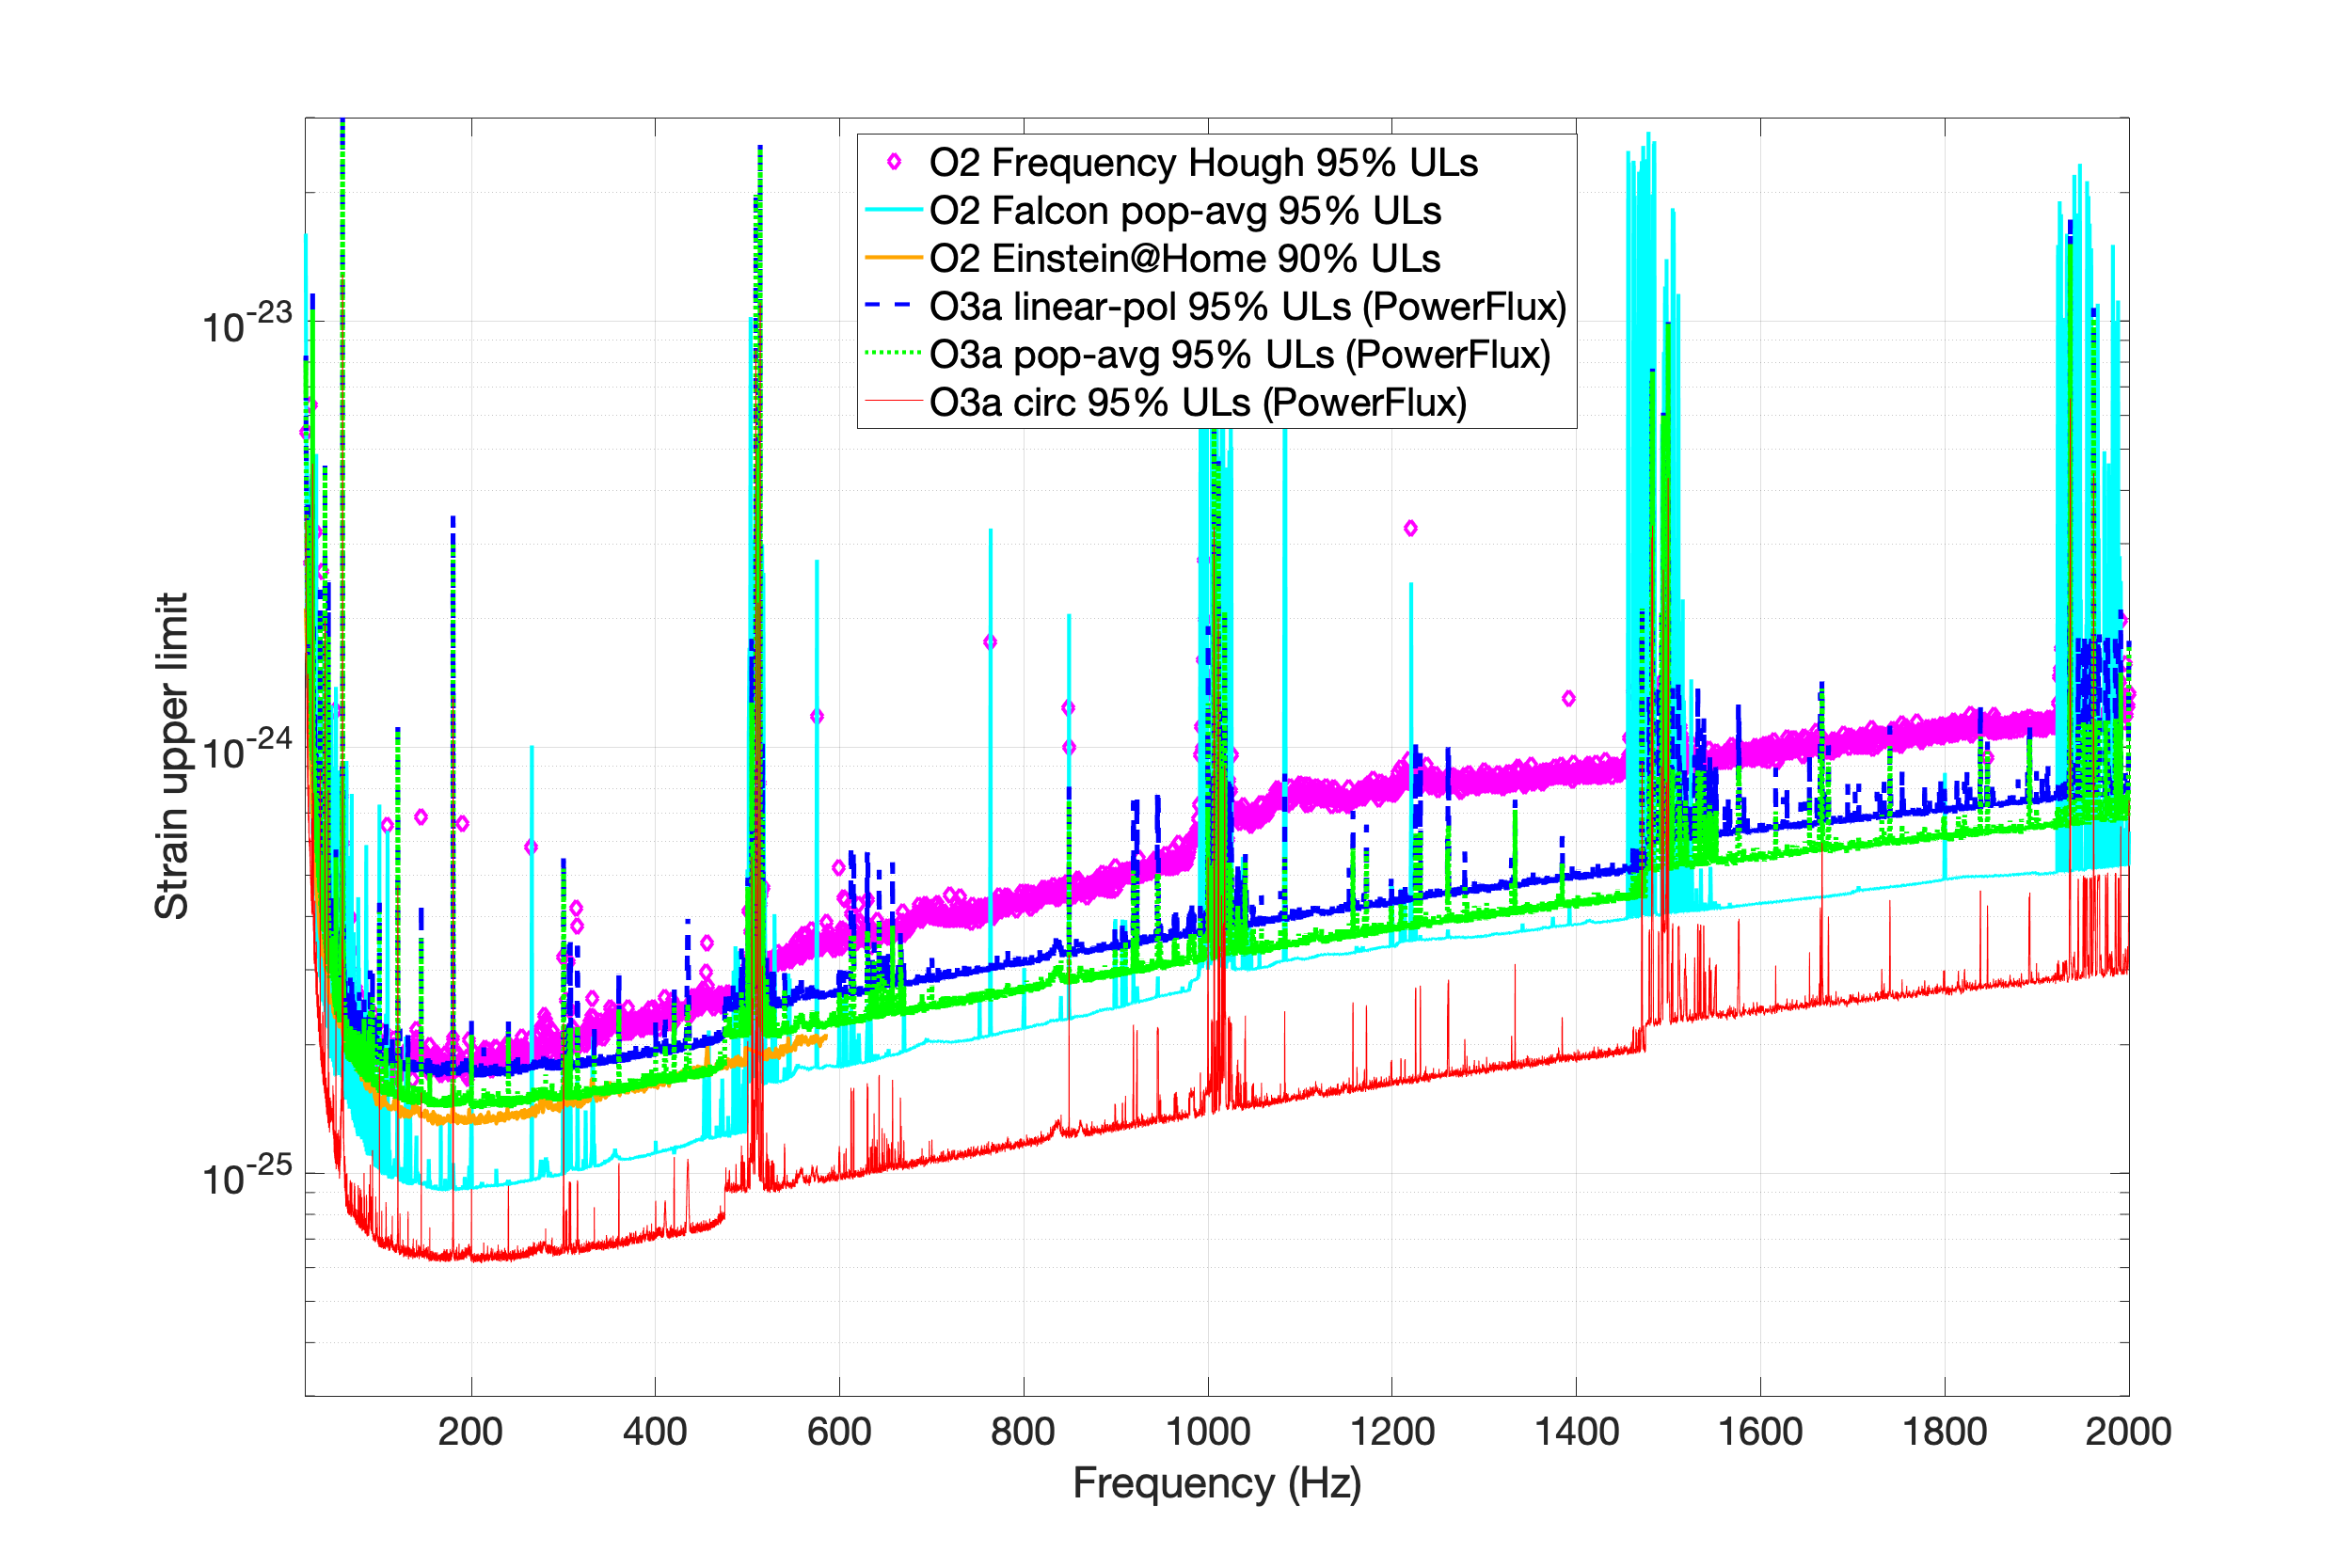Image resolution: width=2352 pixels, height=1568 pixels.
Task: Click legend entry 'O2 Falcon pop-avg 95% ULs'
Action: click(1185, 210)
